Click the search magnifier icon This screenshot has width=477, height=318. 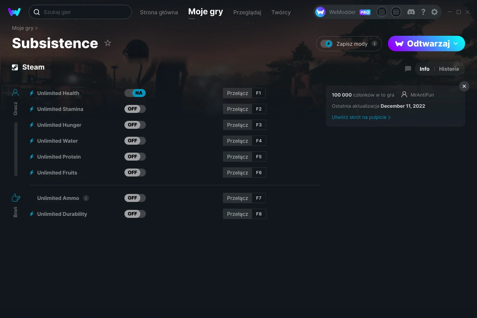37,12
